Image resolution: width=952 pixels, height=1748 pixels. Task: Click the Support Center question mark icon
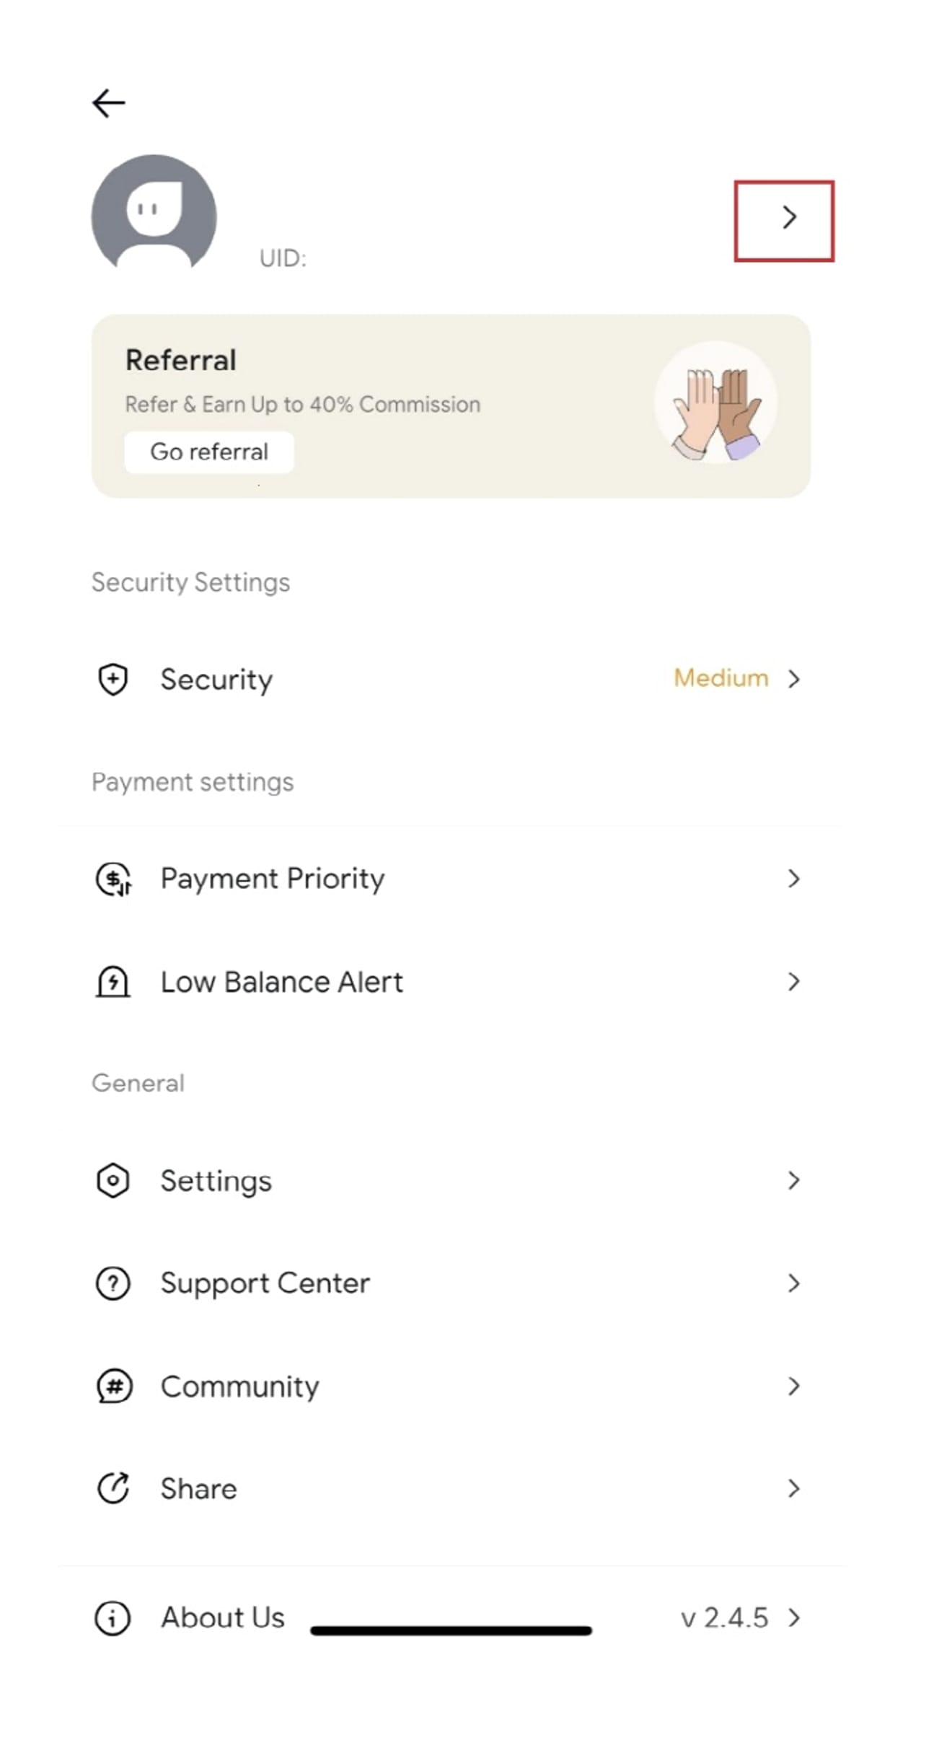click(113, 1284)
